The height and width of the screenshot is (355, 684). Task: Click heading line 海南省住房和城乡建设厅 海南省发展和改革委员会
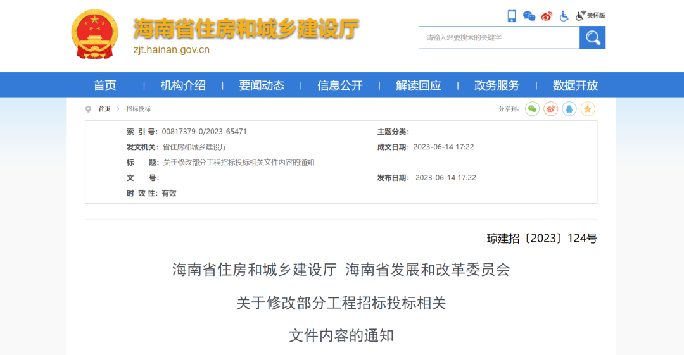coord(341,270)
